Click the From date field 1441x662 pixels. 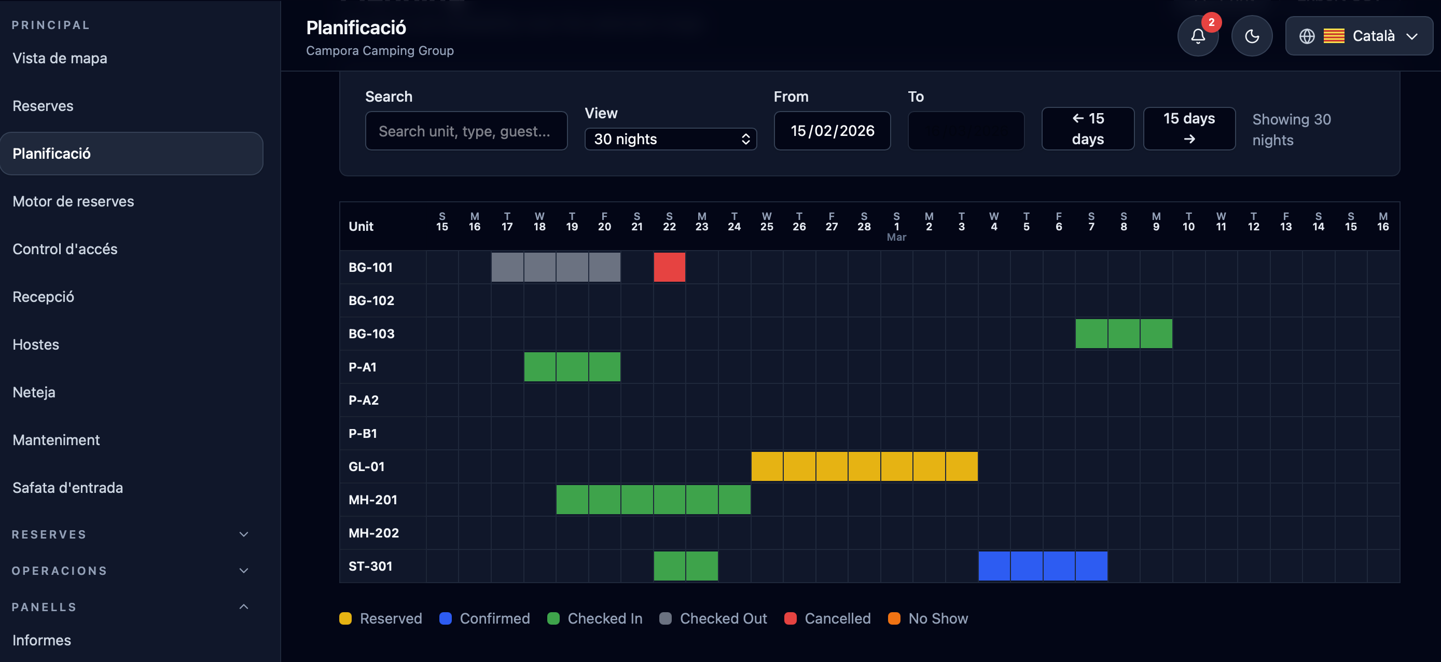click(832, 131)
